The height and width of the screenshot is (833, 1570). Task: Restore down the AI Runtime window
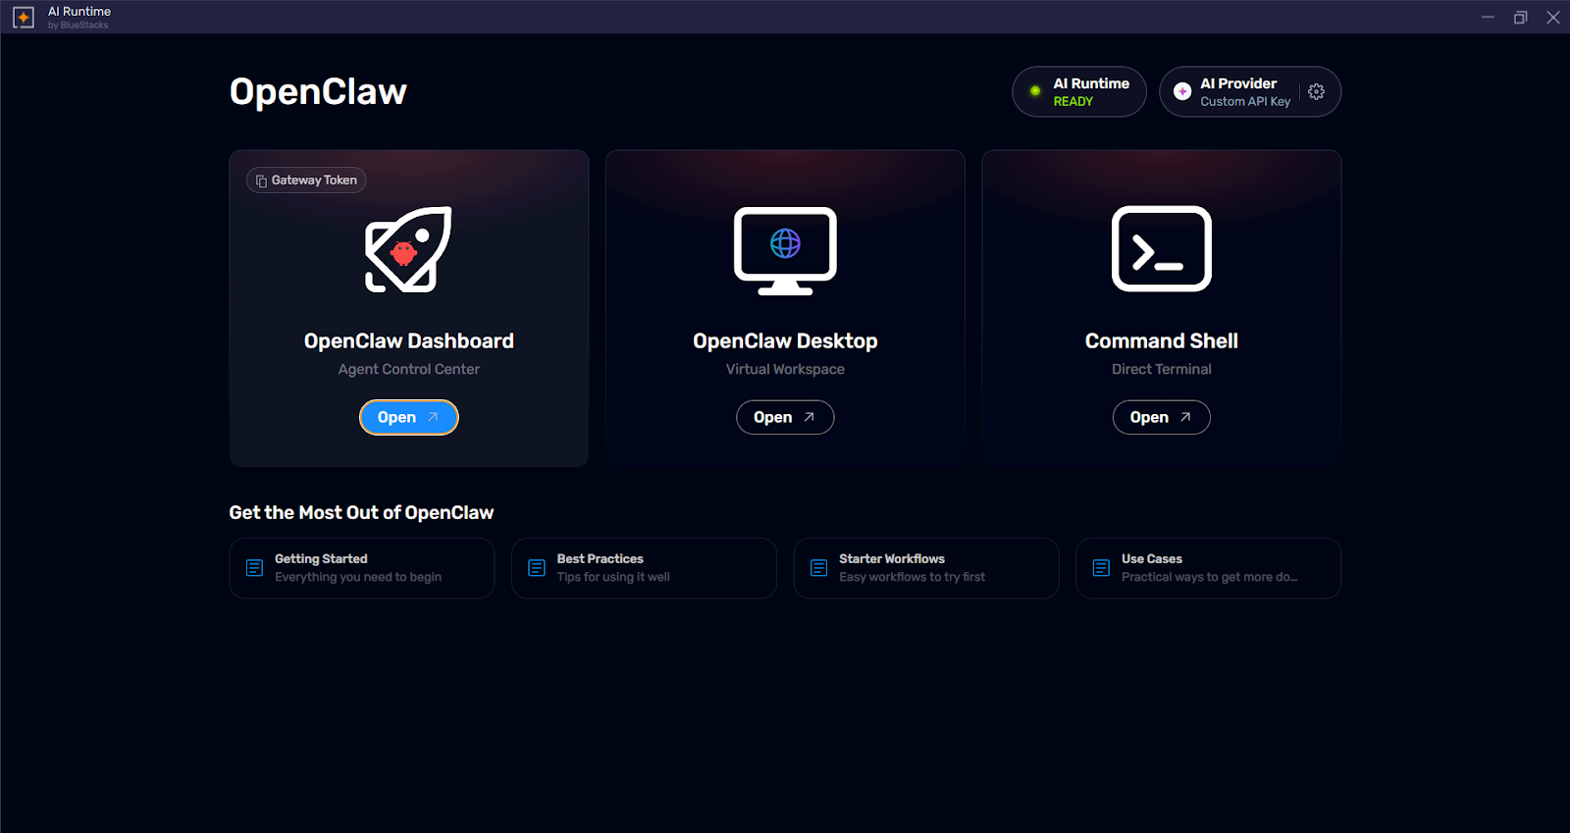pyautogui.click(x=1520, y=17)
